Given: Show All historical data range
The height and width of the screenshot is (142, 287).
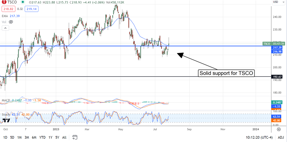Looking at the screenshot, I should 65,137.
